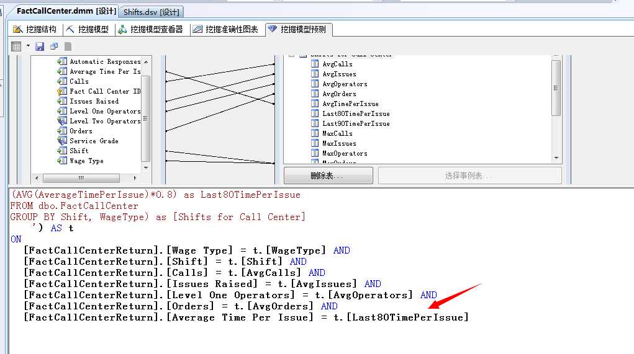Click the Automatic Responses column icon
Viewport: 634px width, 354px height.
[62, 61]
